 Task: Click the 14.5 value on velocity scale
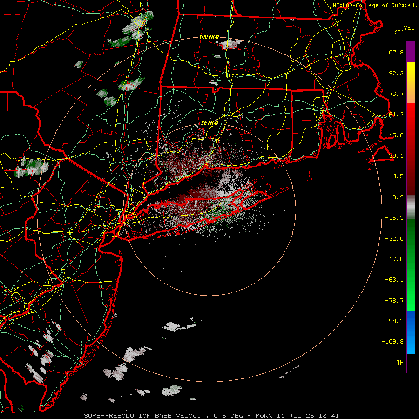pos(396,176)
